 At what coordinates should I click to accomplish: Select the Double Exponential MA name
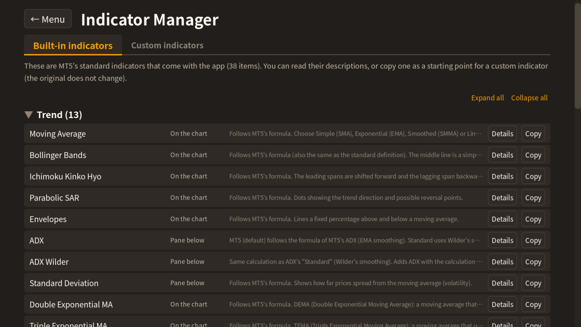tap(71, 304)
